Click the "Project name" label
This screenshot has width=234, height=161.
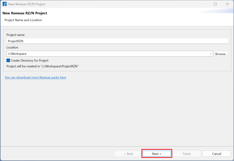pyautogui.click(x=16, y=35)
